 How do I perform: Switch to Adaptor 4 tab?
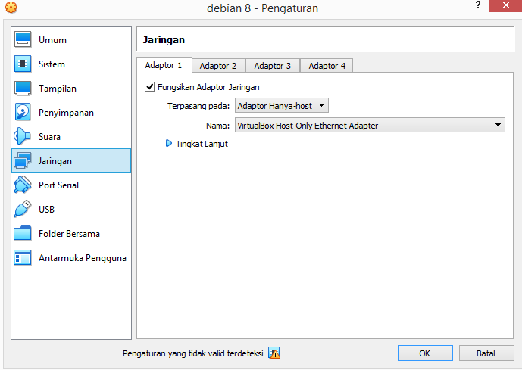pyautogui.click(x=327, y=66)
